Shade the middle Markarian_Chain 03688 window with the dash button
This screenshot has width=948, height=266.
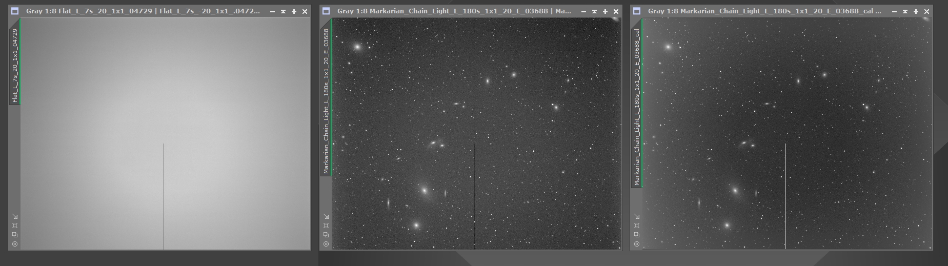583,11
